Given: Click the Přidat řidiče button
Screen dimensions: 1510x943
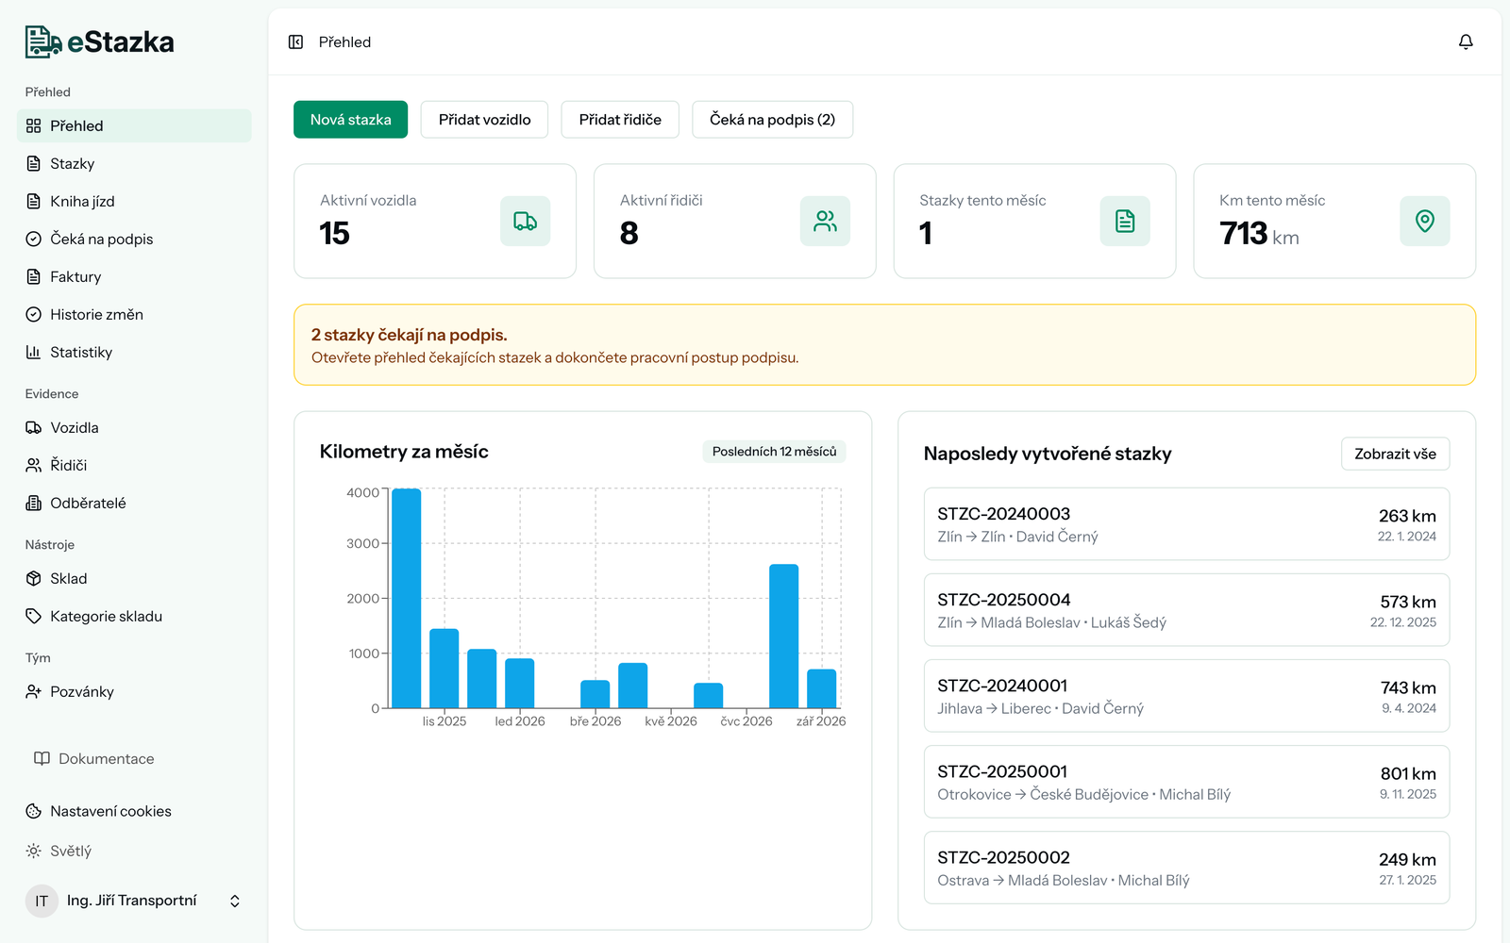Looking at the screenshot, I should pyautogui.click(x=620, y=120).
